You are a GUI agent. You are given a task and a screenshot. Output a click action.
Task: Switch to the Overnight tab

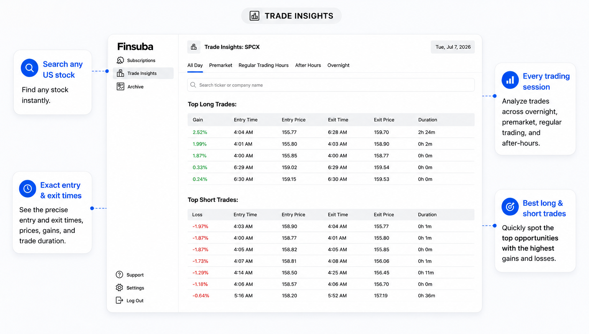338,65
